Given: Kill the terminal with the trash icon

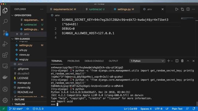Looking at the screenshot, I should [182, 61].
